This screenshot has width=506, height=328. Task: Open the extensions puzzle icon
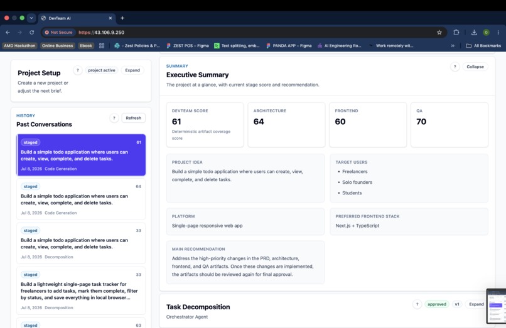tap(456, 32)
